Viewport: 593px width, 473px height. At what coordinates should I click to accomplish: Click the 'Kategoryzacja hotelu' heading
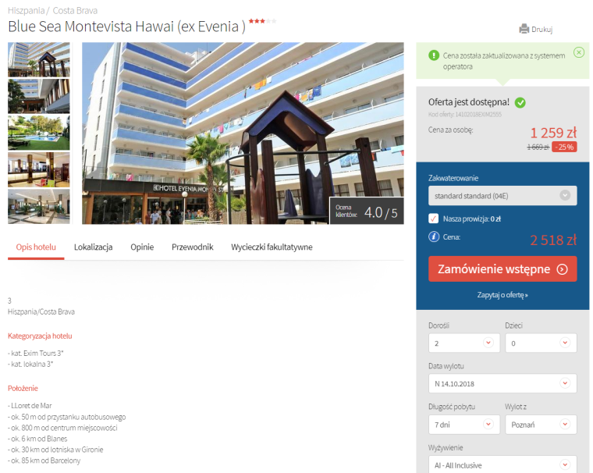coord(40,336)
